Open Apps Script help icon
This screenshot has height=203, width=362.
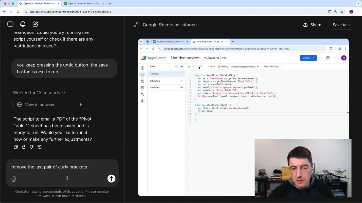coord(328,58)
